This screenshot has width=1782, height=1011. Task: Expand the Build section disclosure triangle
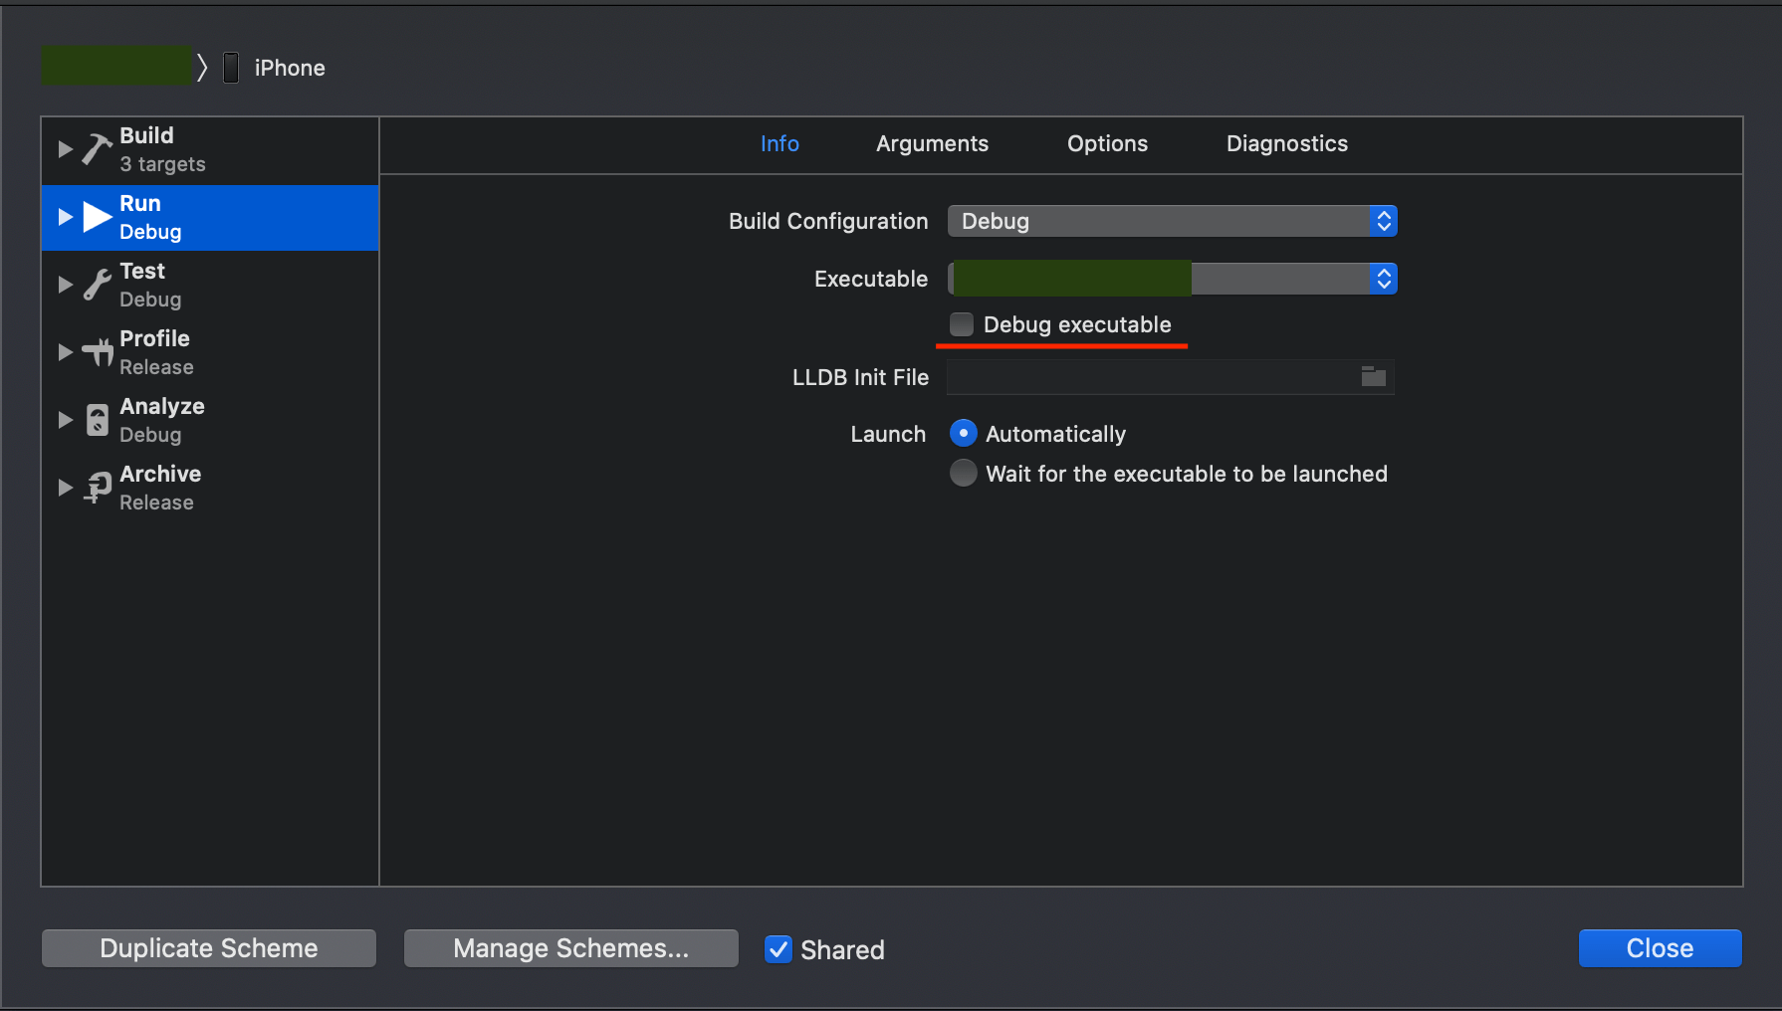coord(65,149)
